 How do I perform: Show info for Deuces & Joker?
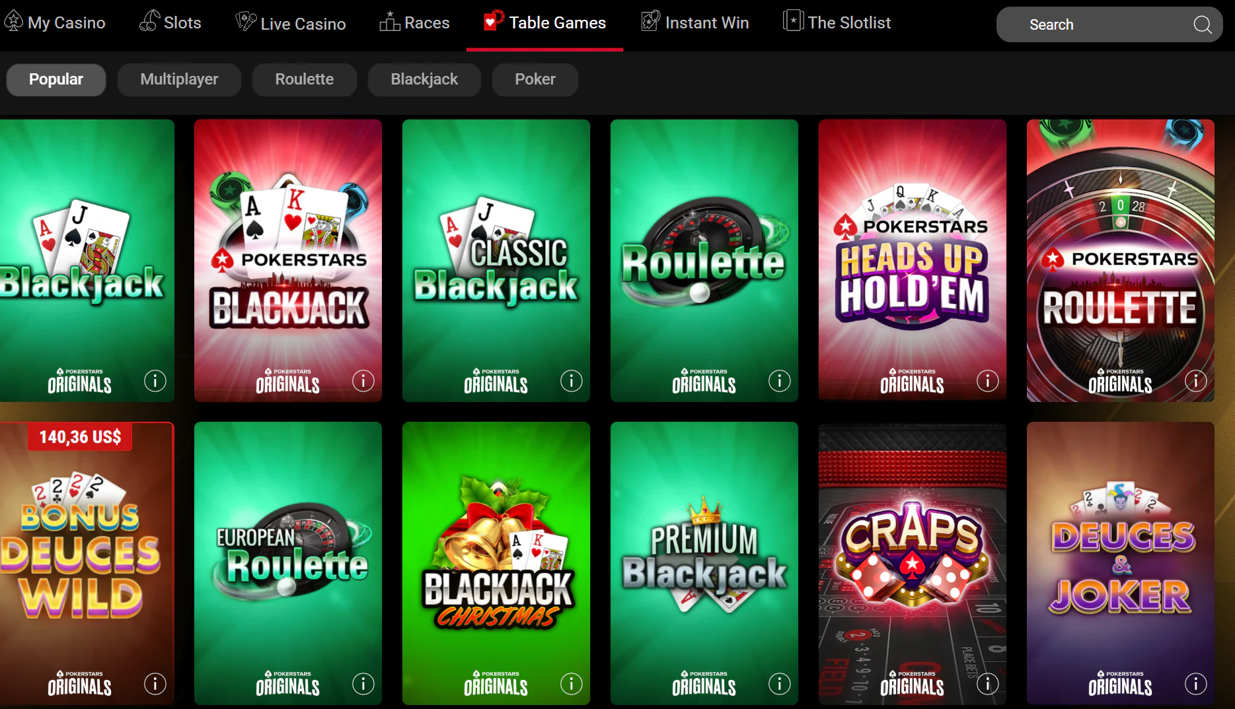click(x=1196, y=684)
